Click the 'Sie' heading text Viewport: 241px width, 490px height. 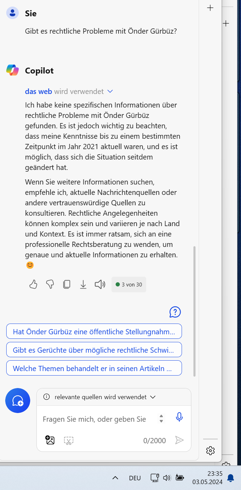[x=31, y=14]
